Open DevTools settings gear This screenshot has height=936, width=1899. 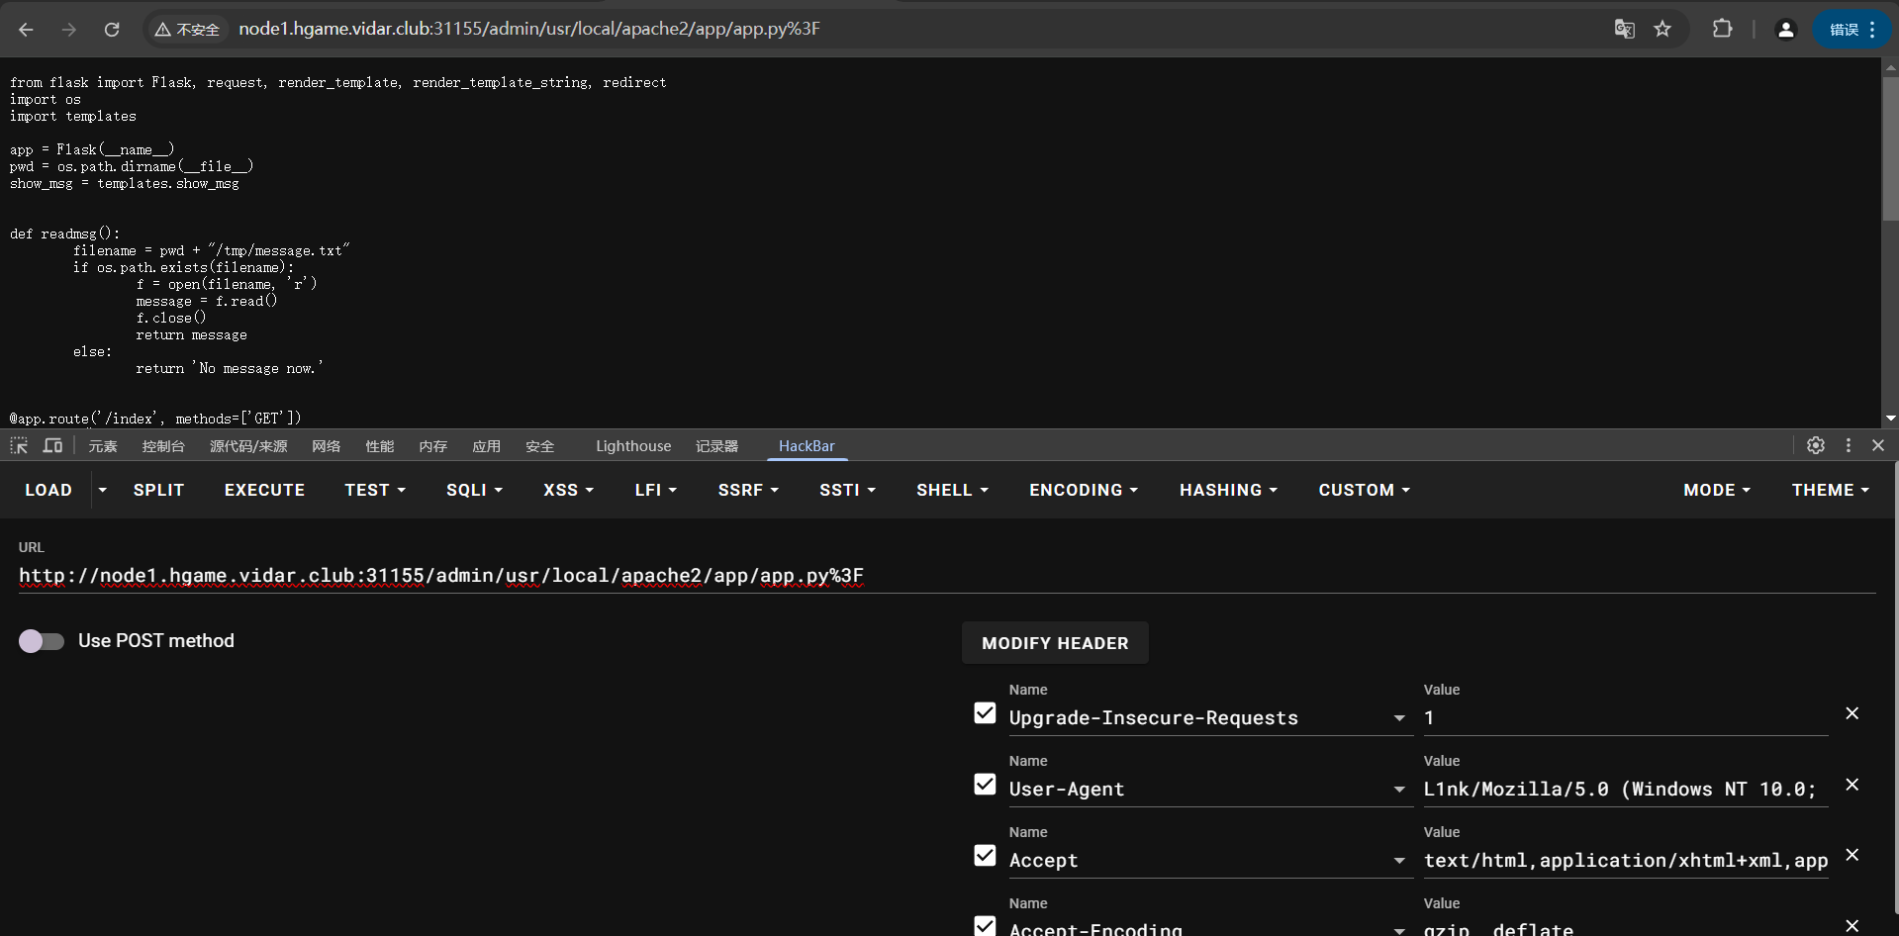[x=1815, y=446]
